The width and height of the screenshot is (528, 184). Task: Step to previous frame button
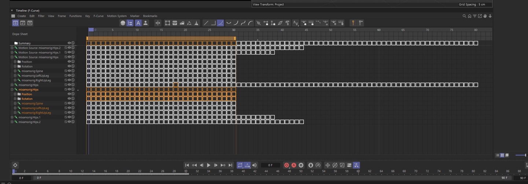click(201, 165)
